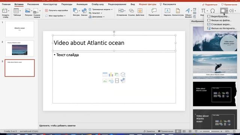Click the Снимок экрана (Screenshot) icon
240x135 pixels.
pyautogui.click(x=36, y=11)
